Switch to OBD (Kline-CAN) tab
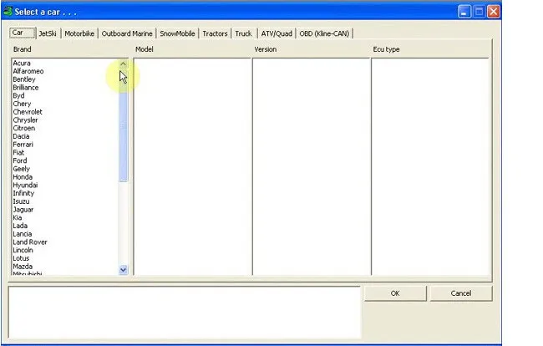 coord(324,33)
